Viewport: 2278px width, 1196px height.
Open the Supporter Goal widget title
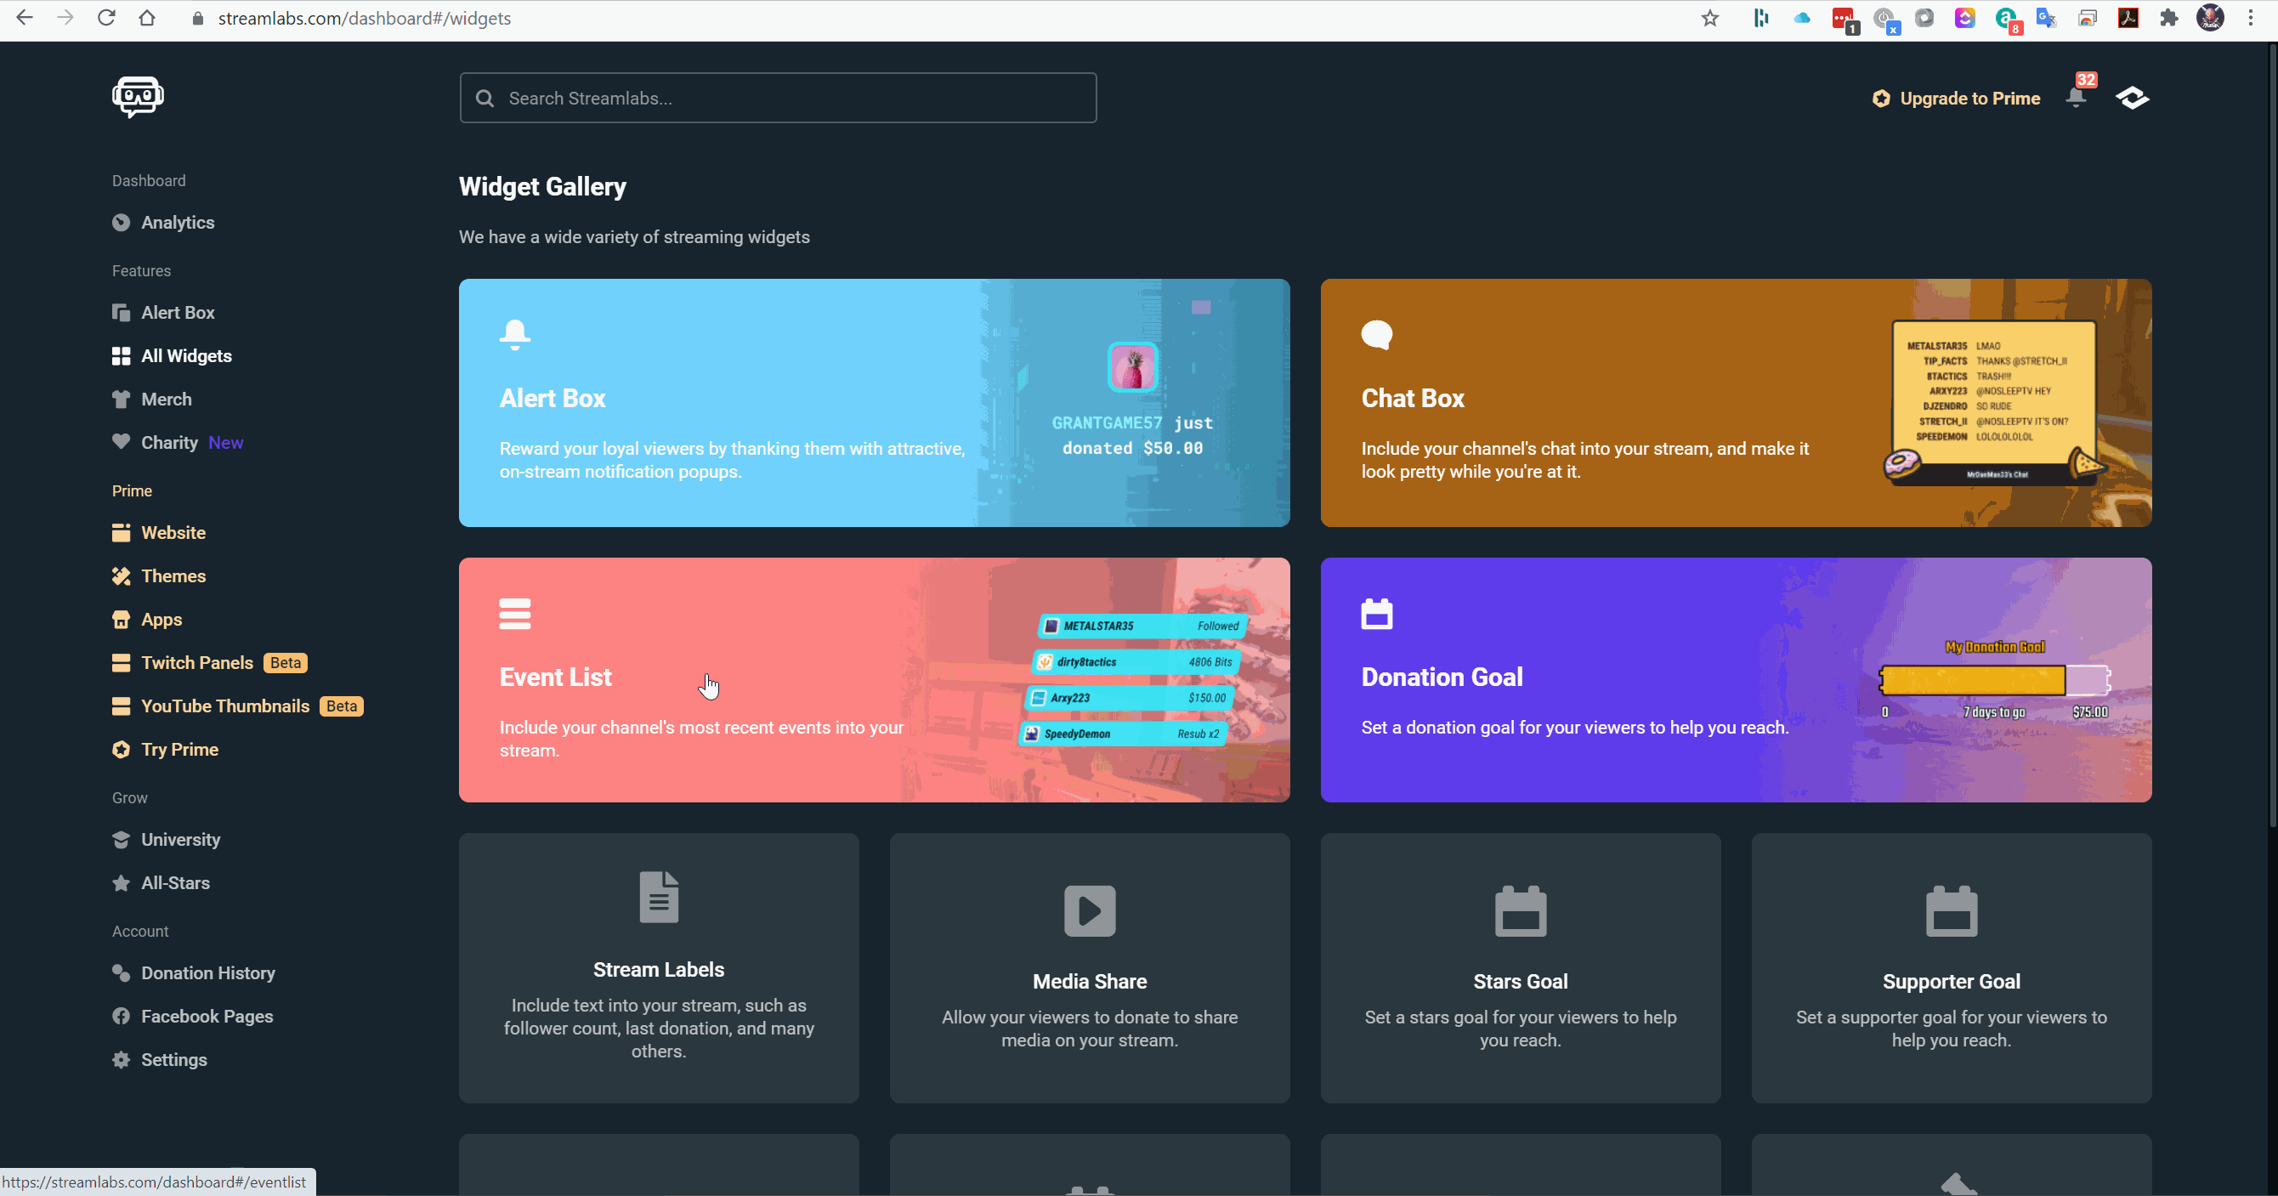(x=1951, y=981)
